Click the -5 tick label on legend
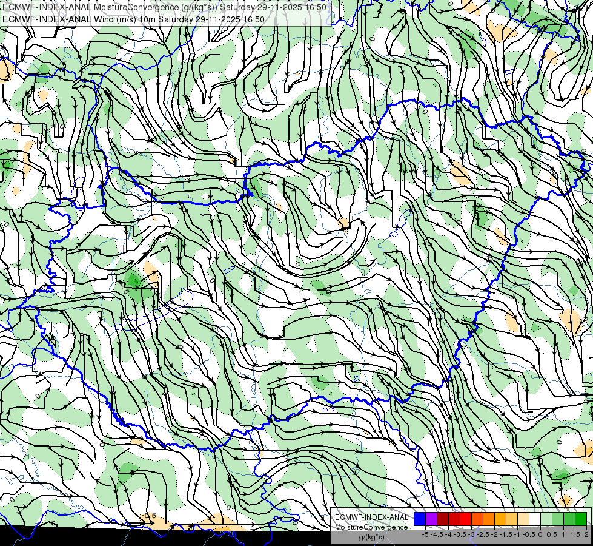This screenshot has height=546, width=593. tap(425, 534)
